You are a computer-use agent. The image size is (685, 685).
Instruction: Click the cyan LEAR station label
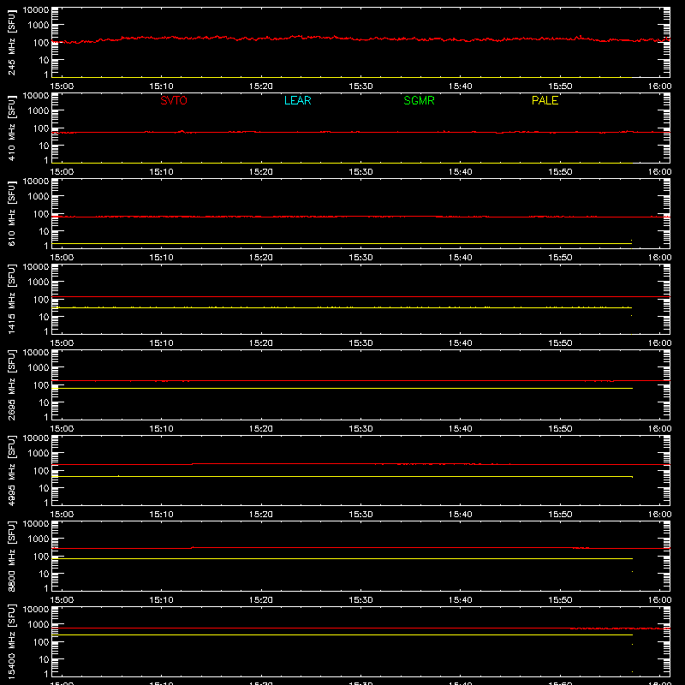pyautogui.click(x=297, y=100)
